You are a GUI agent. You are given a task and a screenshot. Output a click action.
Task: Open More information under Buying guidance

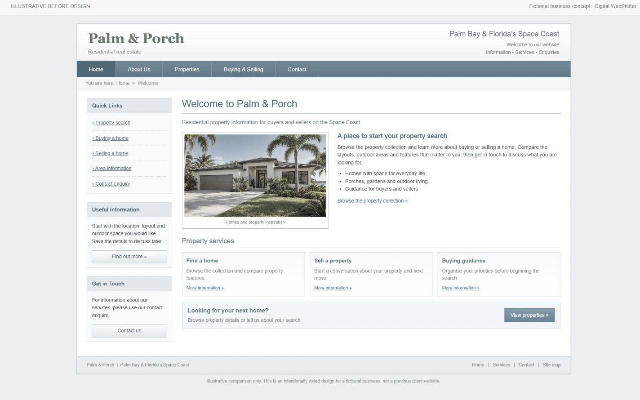461,288
